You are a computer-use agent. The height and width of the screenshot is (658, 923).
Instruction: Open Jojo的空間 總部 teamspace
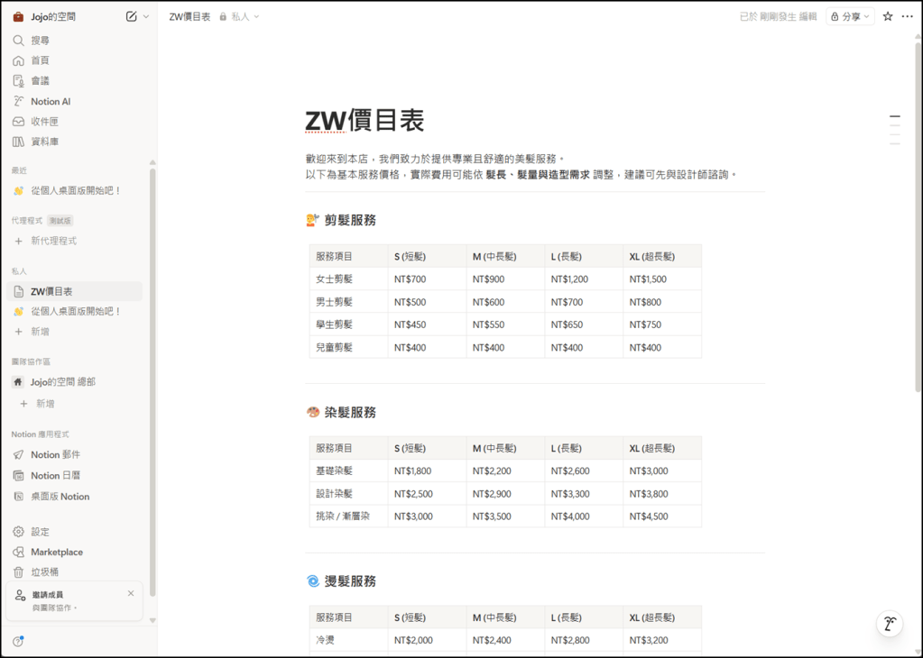(x=62, y=382)
